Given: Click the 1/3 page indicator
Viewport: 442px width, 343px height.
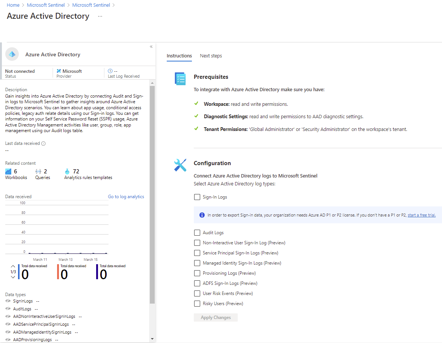Looking at the screenshot, I should tap(13, 272).
